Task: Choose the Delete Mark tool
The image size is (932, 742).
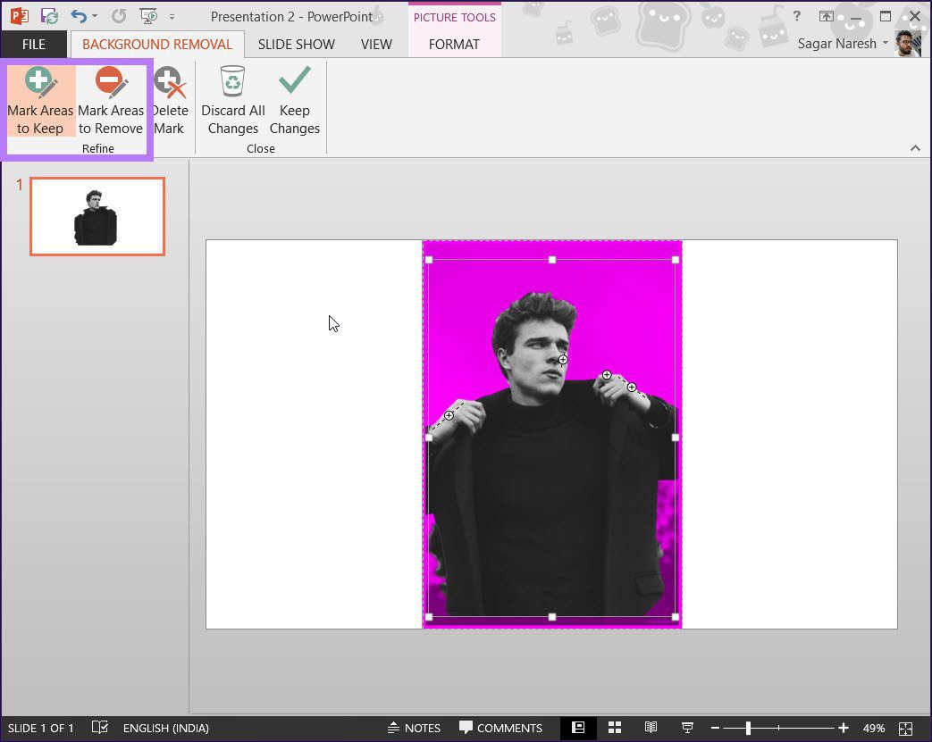Action: [170, 101]
